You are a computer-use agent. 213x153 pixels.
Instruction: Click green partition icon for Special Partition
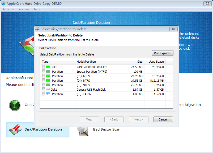pos(48,71)
